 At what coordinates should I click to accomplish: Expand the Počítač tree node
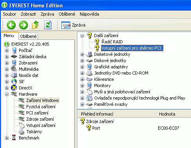tap(7, 50)
